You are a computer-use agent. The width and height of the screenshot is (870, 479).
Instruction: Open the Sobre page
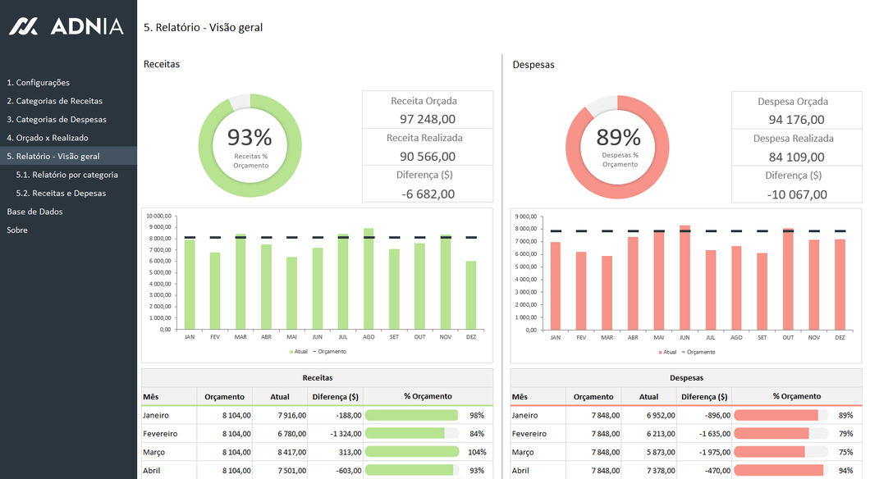coord(17,230)
